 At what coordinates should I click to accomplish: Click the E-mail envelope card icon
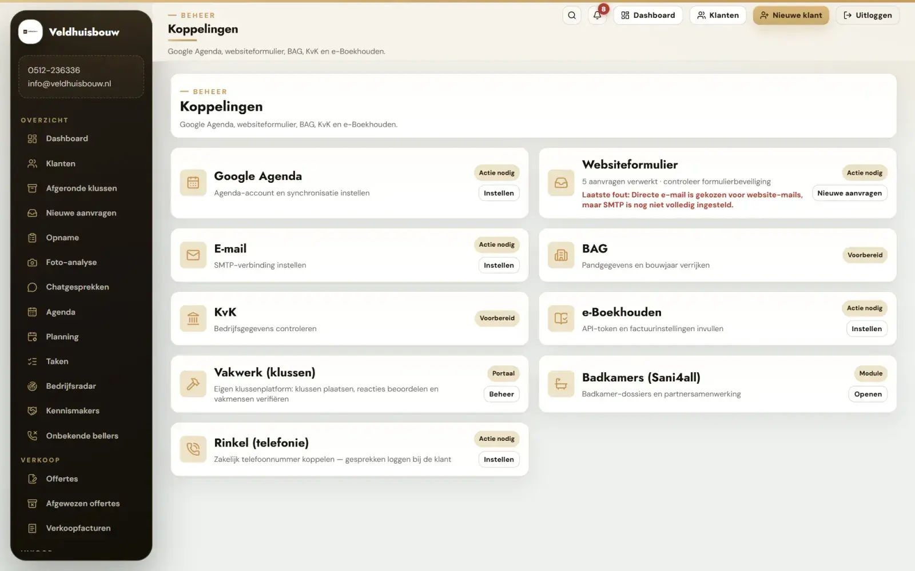(193, 255)
